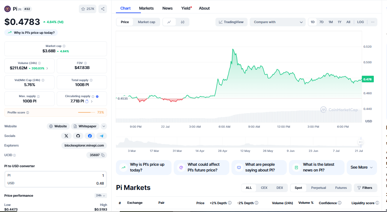Image resolution: width=387 pixels, height=212 pixels.
Task: Click verified badge beside Circulating supply
Action: (x=97, y=96)
